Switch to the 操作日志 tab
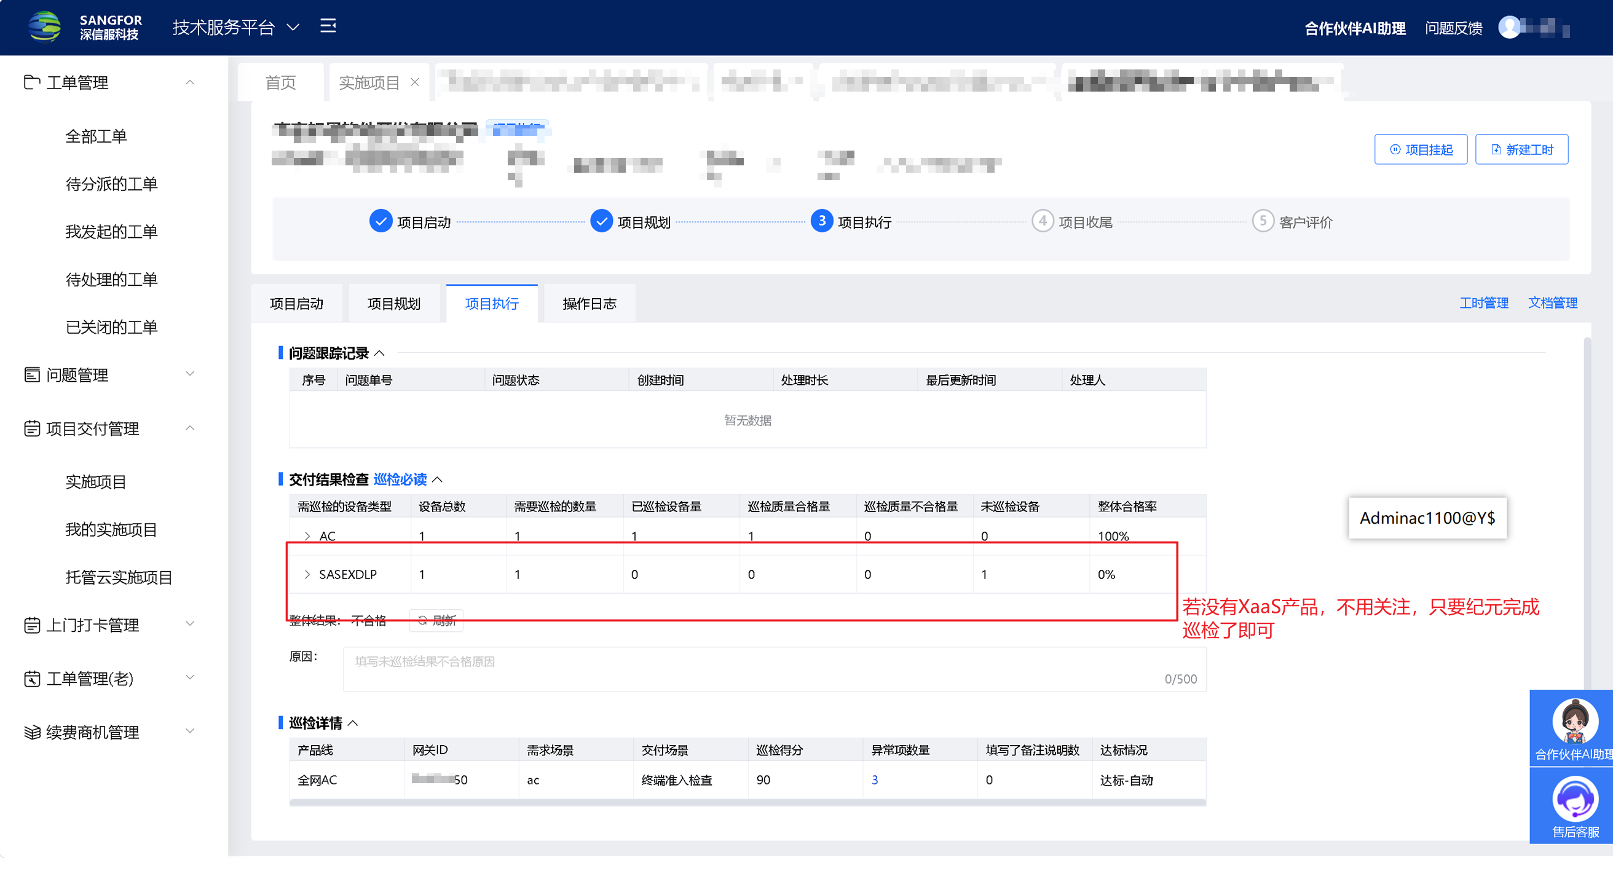 pos(590,304)
